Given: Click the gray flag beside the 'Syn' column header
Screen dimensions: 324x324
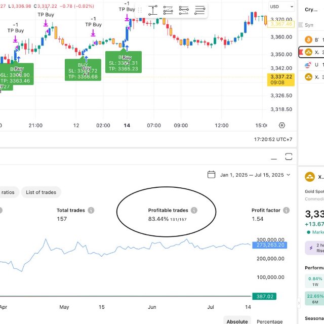Looking at the screenshot, I should pos(301,25).
